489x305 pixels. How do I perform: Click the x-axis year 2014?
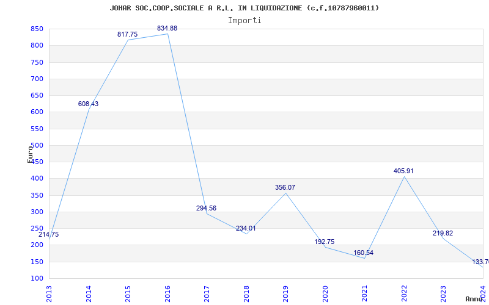(89, 293)
